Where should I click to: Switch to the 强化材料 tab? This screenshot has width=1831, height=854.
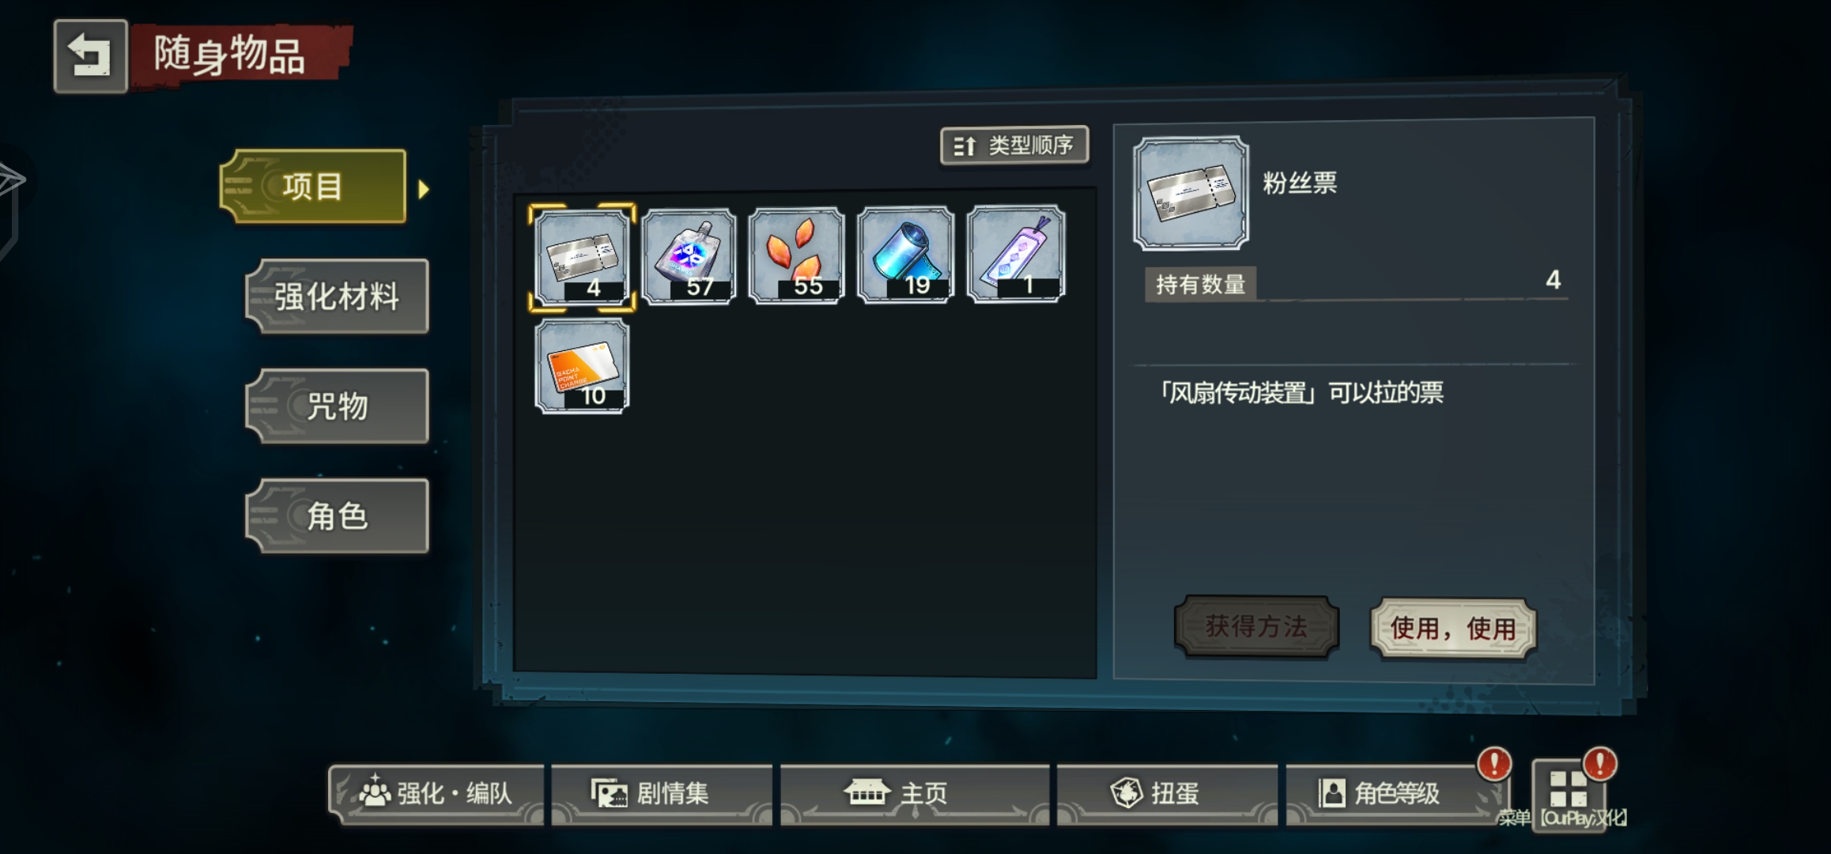point(337,297)
